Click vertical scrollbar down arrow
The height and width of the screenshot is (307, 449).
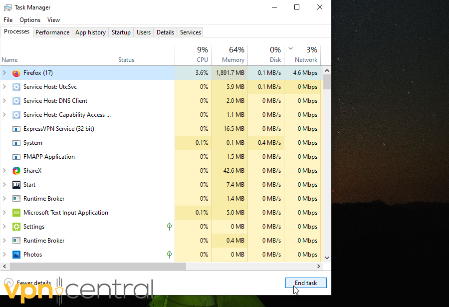327,258
